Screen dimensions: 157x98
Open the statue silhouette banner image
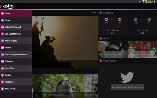[x=65, y=42]
